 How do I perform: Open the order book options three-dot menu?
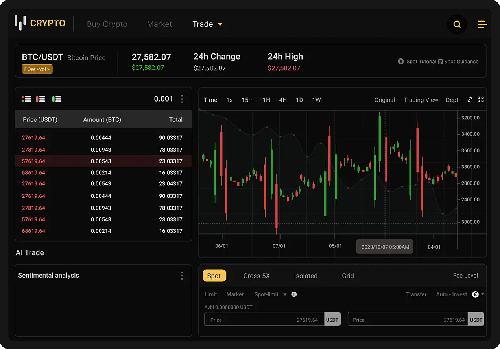click(182, 99)
